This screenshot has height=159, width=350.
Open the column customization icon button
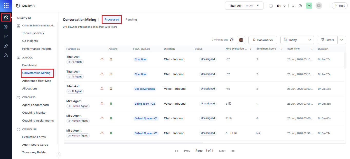click(x=241, y=40)
